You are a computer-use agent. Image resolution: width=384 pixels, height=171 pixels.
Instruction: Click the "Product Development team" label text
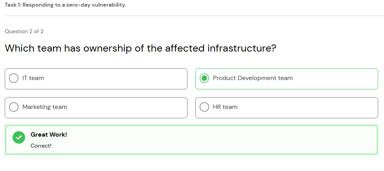pyautogui.click(x=253, y=78)
